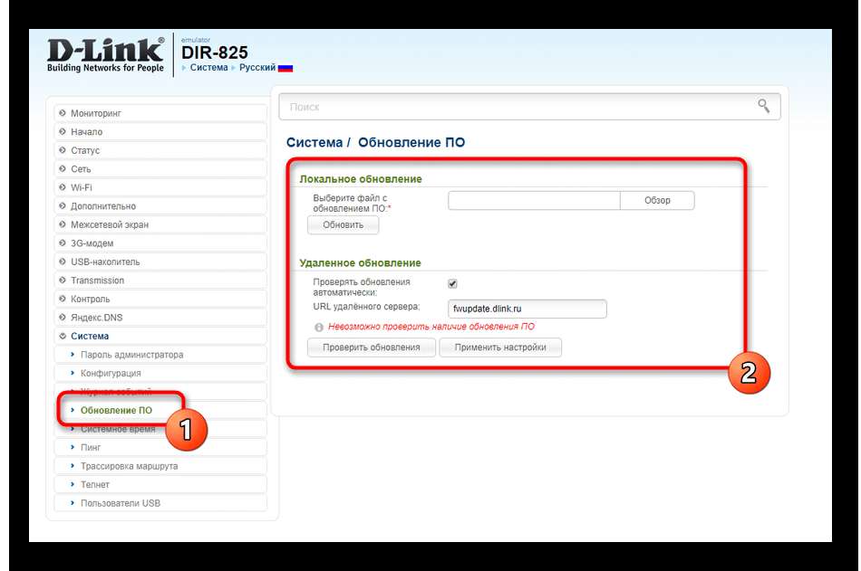
Task: Open Трассировка маршрута page
Action: tap(160, 466)
